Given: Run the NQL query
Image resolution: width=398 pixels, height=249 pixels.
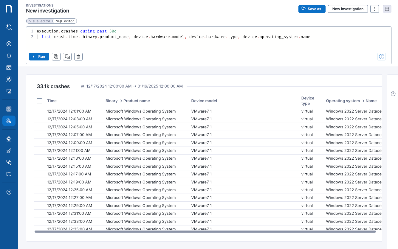Looking at the screenshot, I should tap(39, 57).
